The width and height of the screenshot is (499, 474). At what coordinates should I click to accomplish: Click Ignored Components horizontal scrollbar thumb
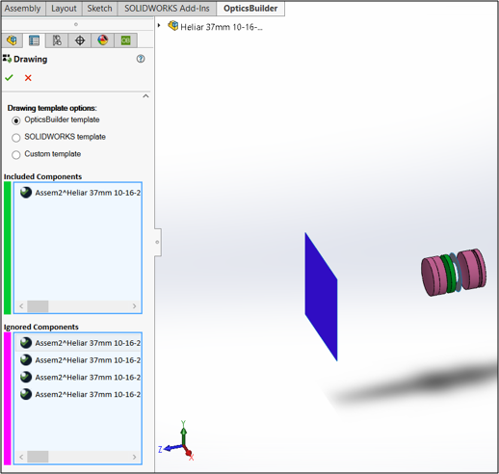[x=38, y=457]
